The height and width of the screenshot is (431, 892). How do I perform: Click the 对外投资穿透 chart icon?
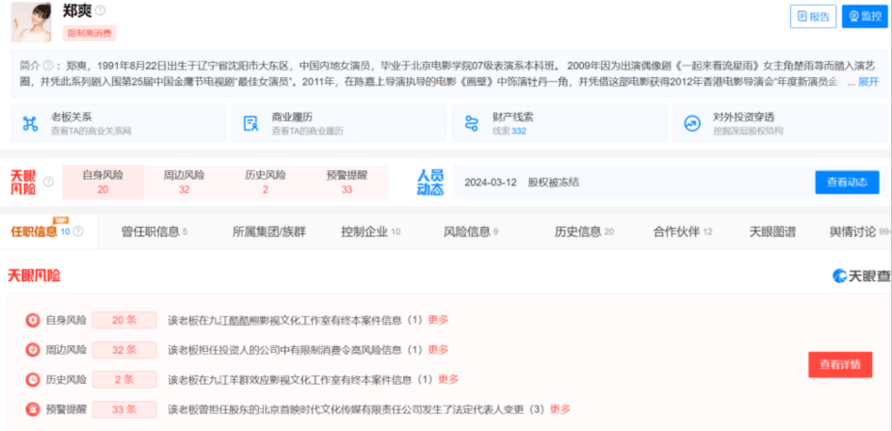692,123
